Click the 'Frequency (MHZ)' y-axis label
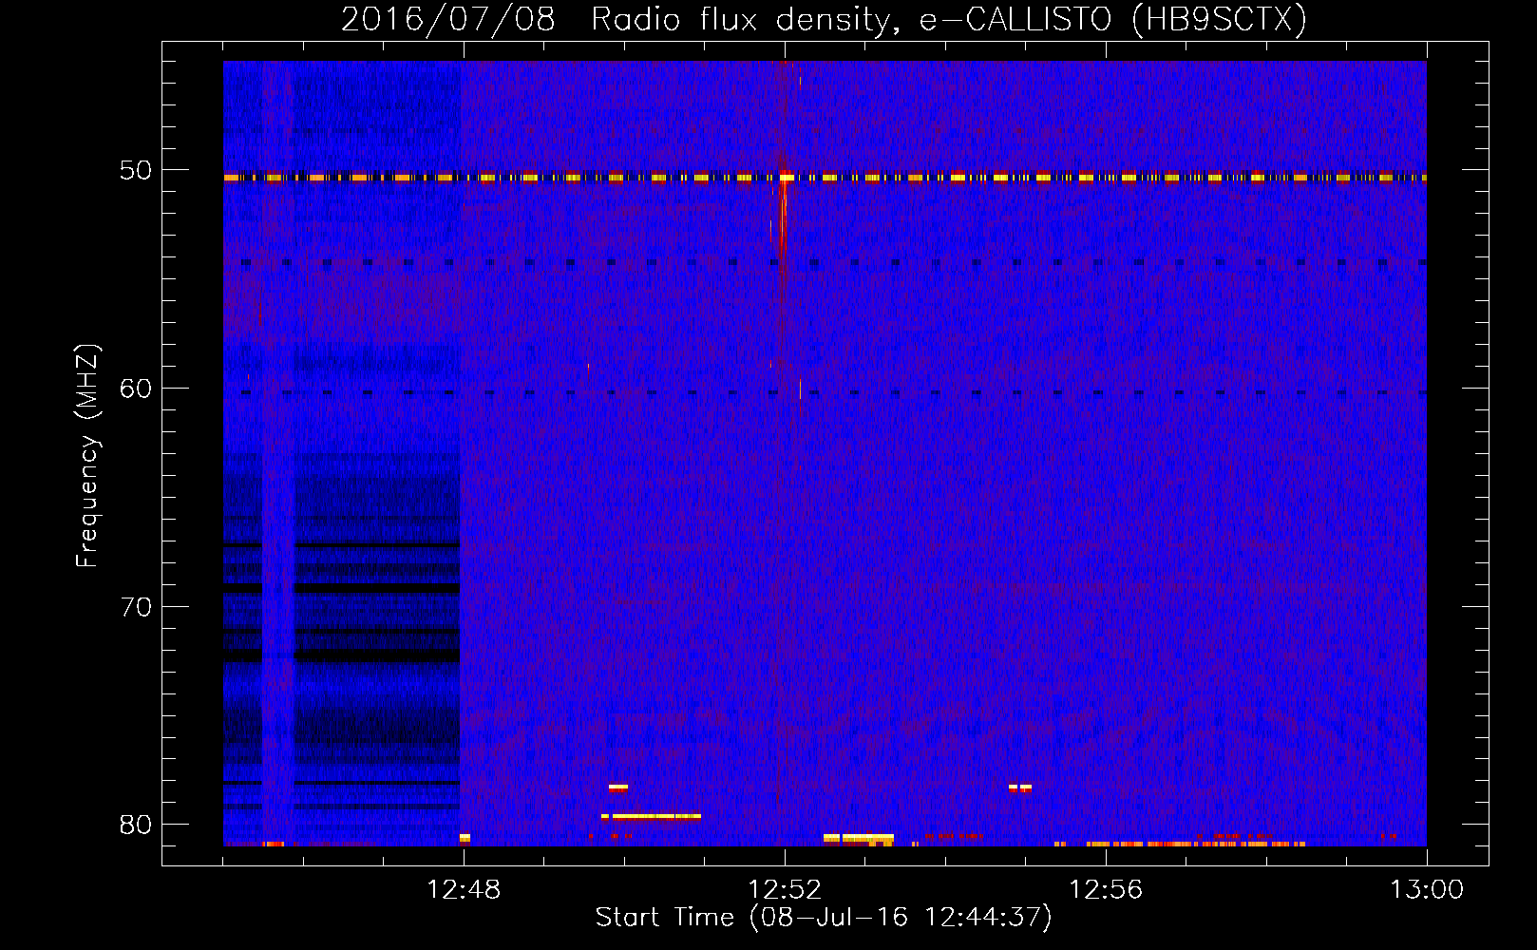 tap(86, 456)
